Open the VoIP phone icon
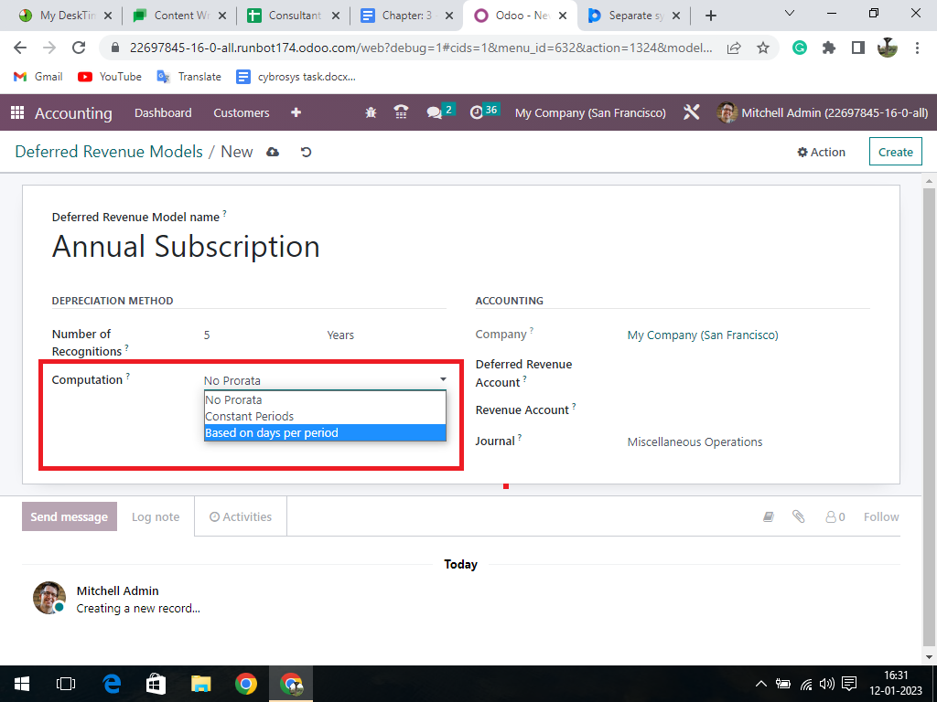The height and width of the screenshot is (702, 937). point(401,112)
